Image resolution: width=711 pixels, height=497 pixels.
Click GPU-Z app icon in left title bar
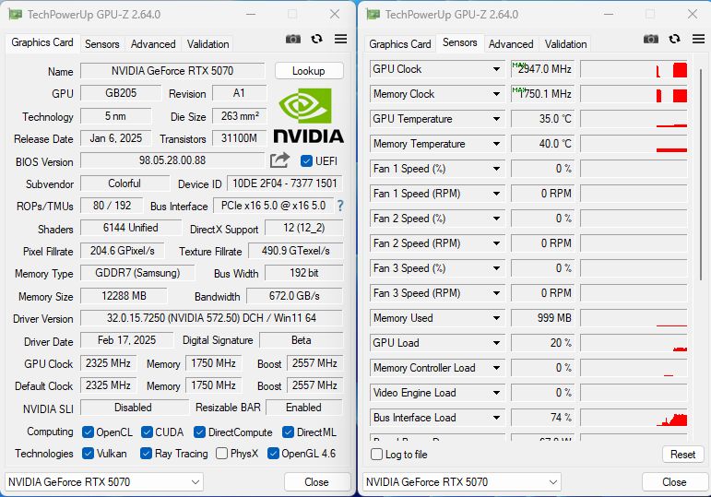click(16, 15)
